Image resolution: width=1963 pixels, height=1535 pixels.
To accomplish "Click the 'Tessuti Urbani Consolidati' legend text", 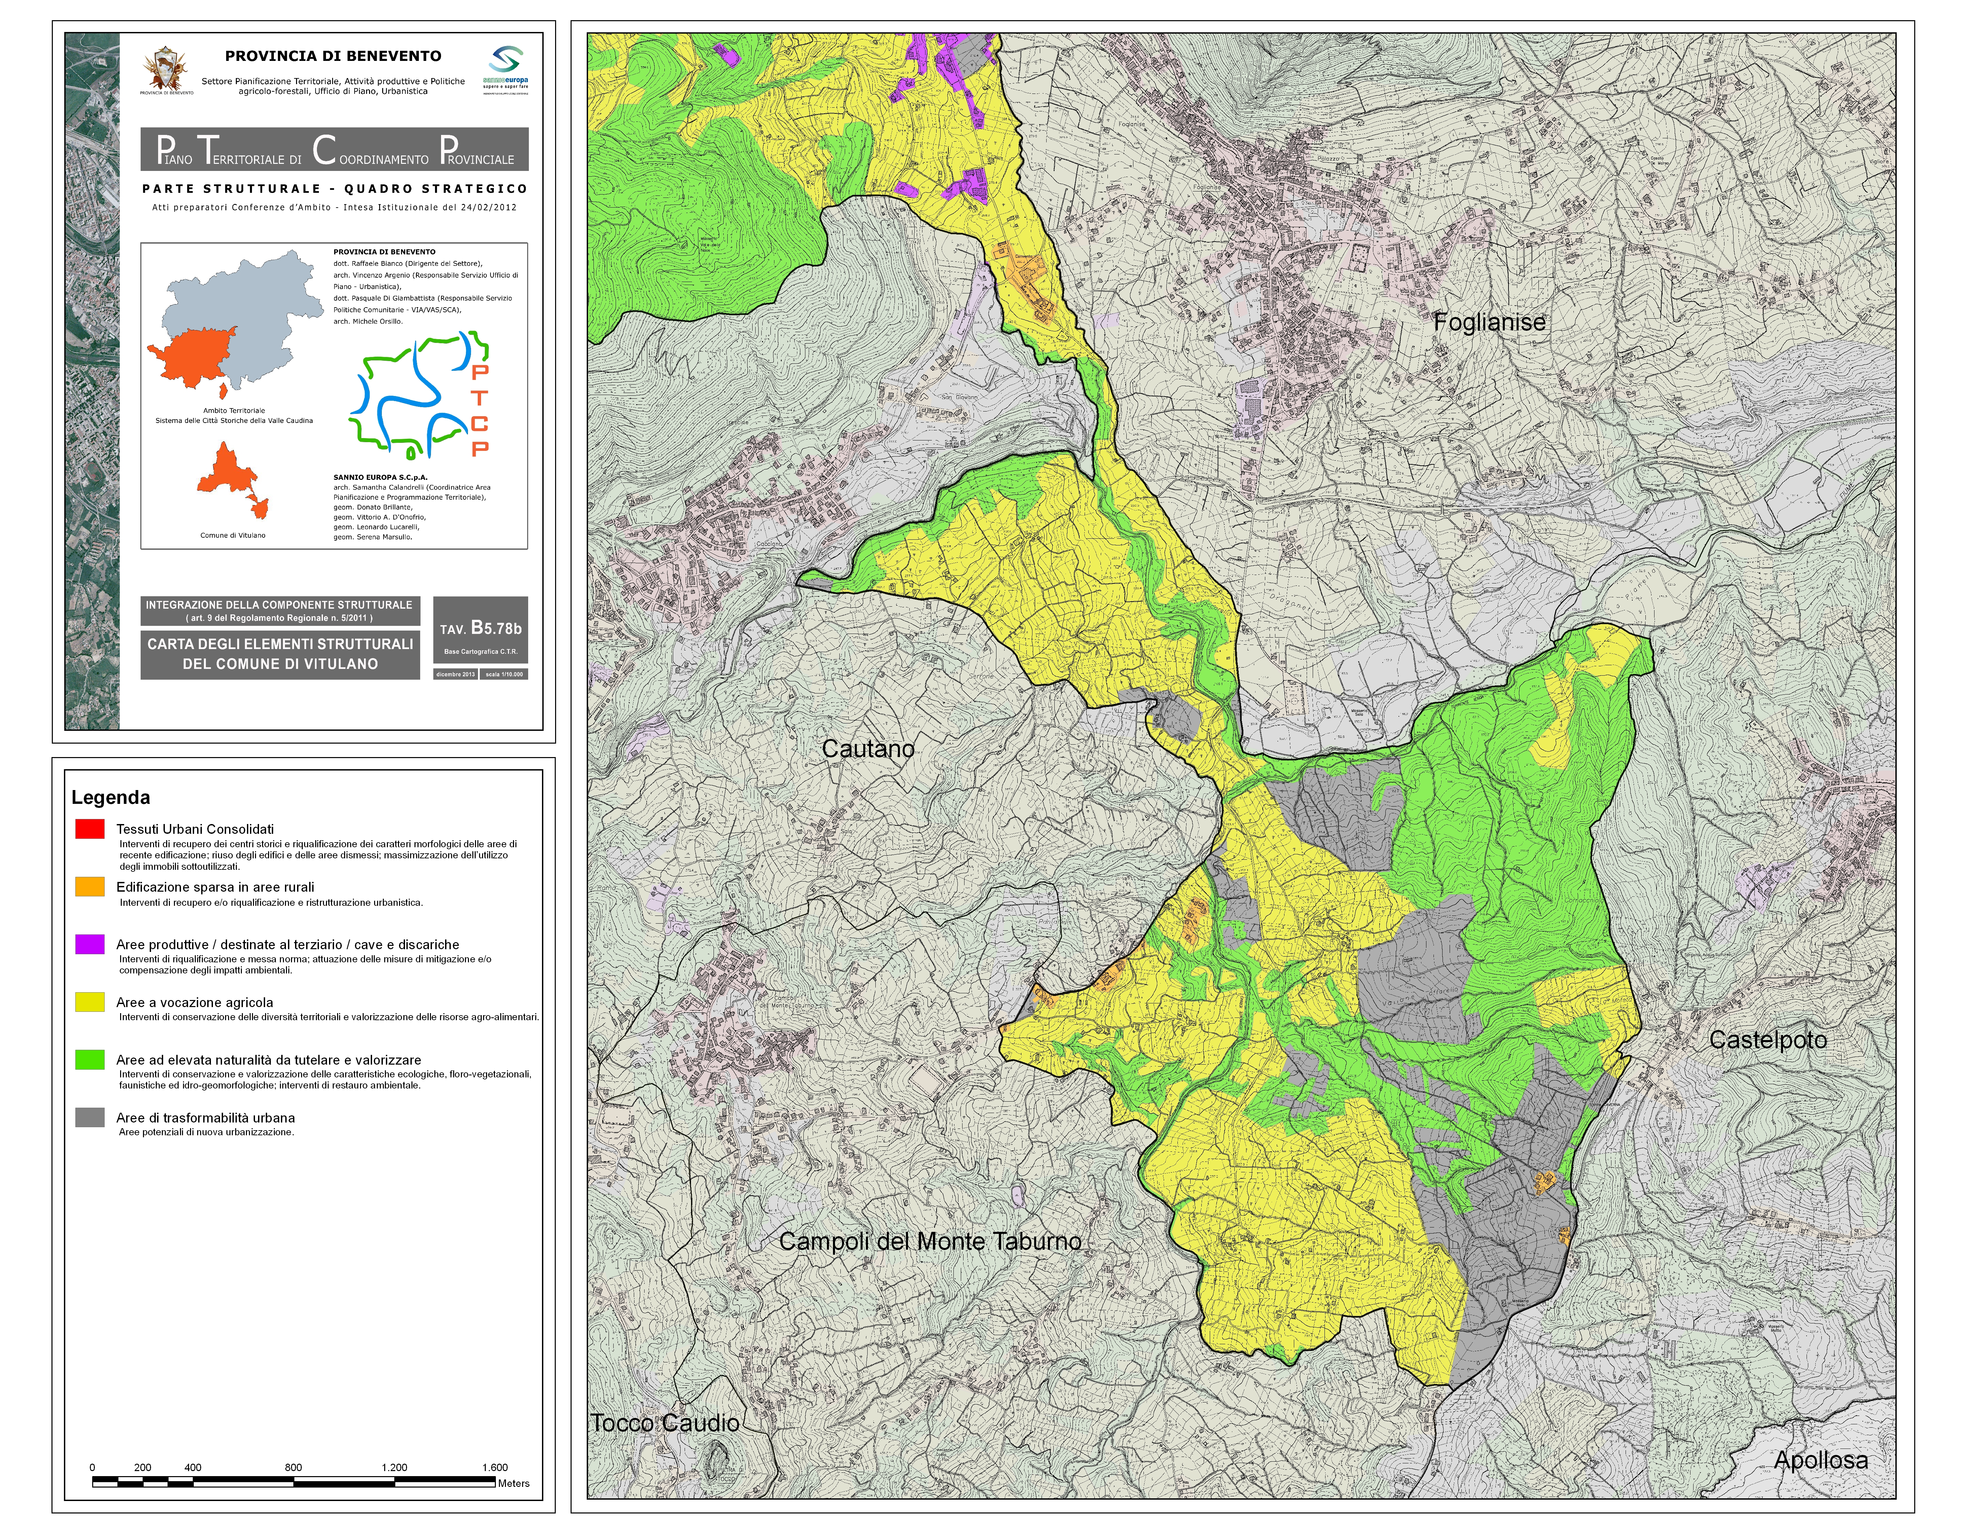I will tap(195, 829).
